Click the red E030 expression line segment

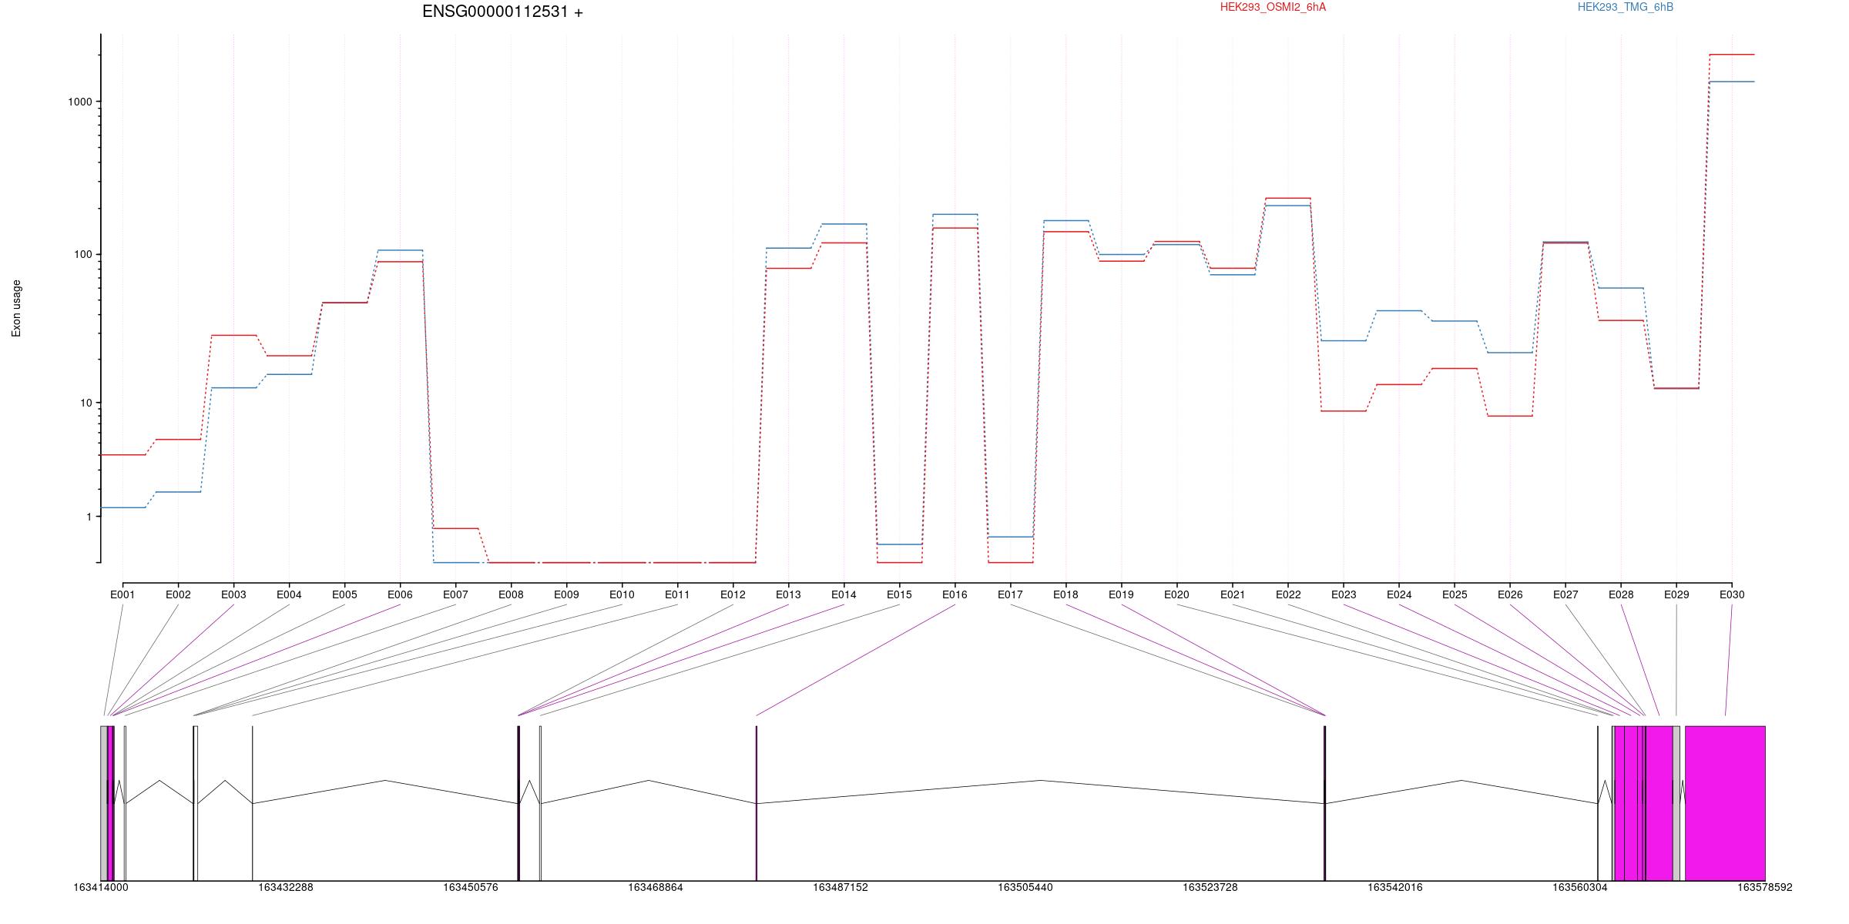click(1732, 55)
